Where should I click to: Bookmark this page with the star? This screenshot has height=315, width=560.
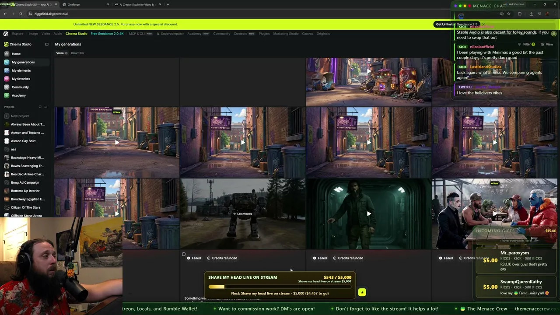pyautogui.click(x=508, y=14)
